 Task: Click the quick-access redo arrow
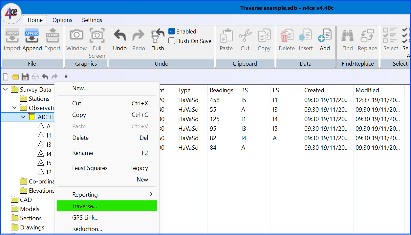(54, 77)
